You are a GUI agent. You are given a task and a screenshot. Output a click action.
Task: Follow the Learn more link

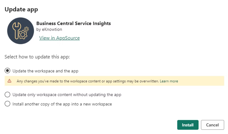(169, 81)
